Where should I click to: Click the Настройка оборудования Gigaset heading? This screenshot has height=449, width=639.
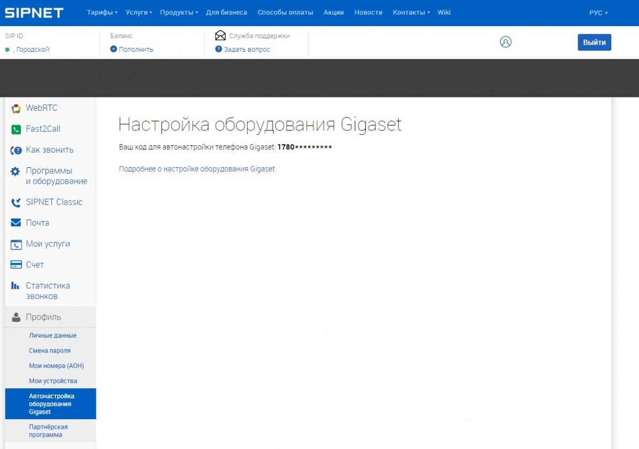pos(260,125)
